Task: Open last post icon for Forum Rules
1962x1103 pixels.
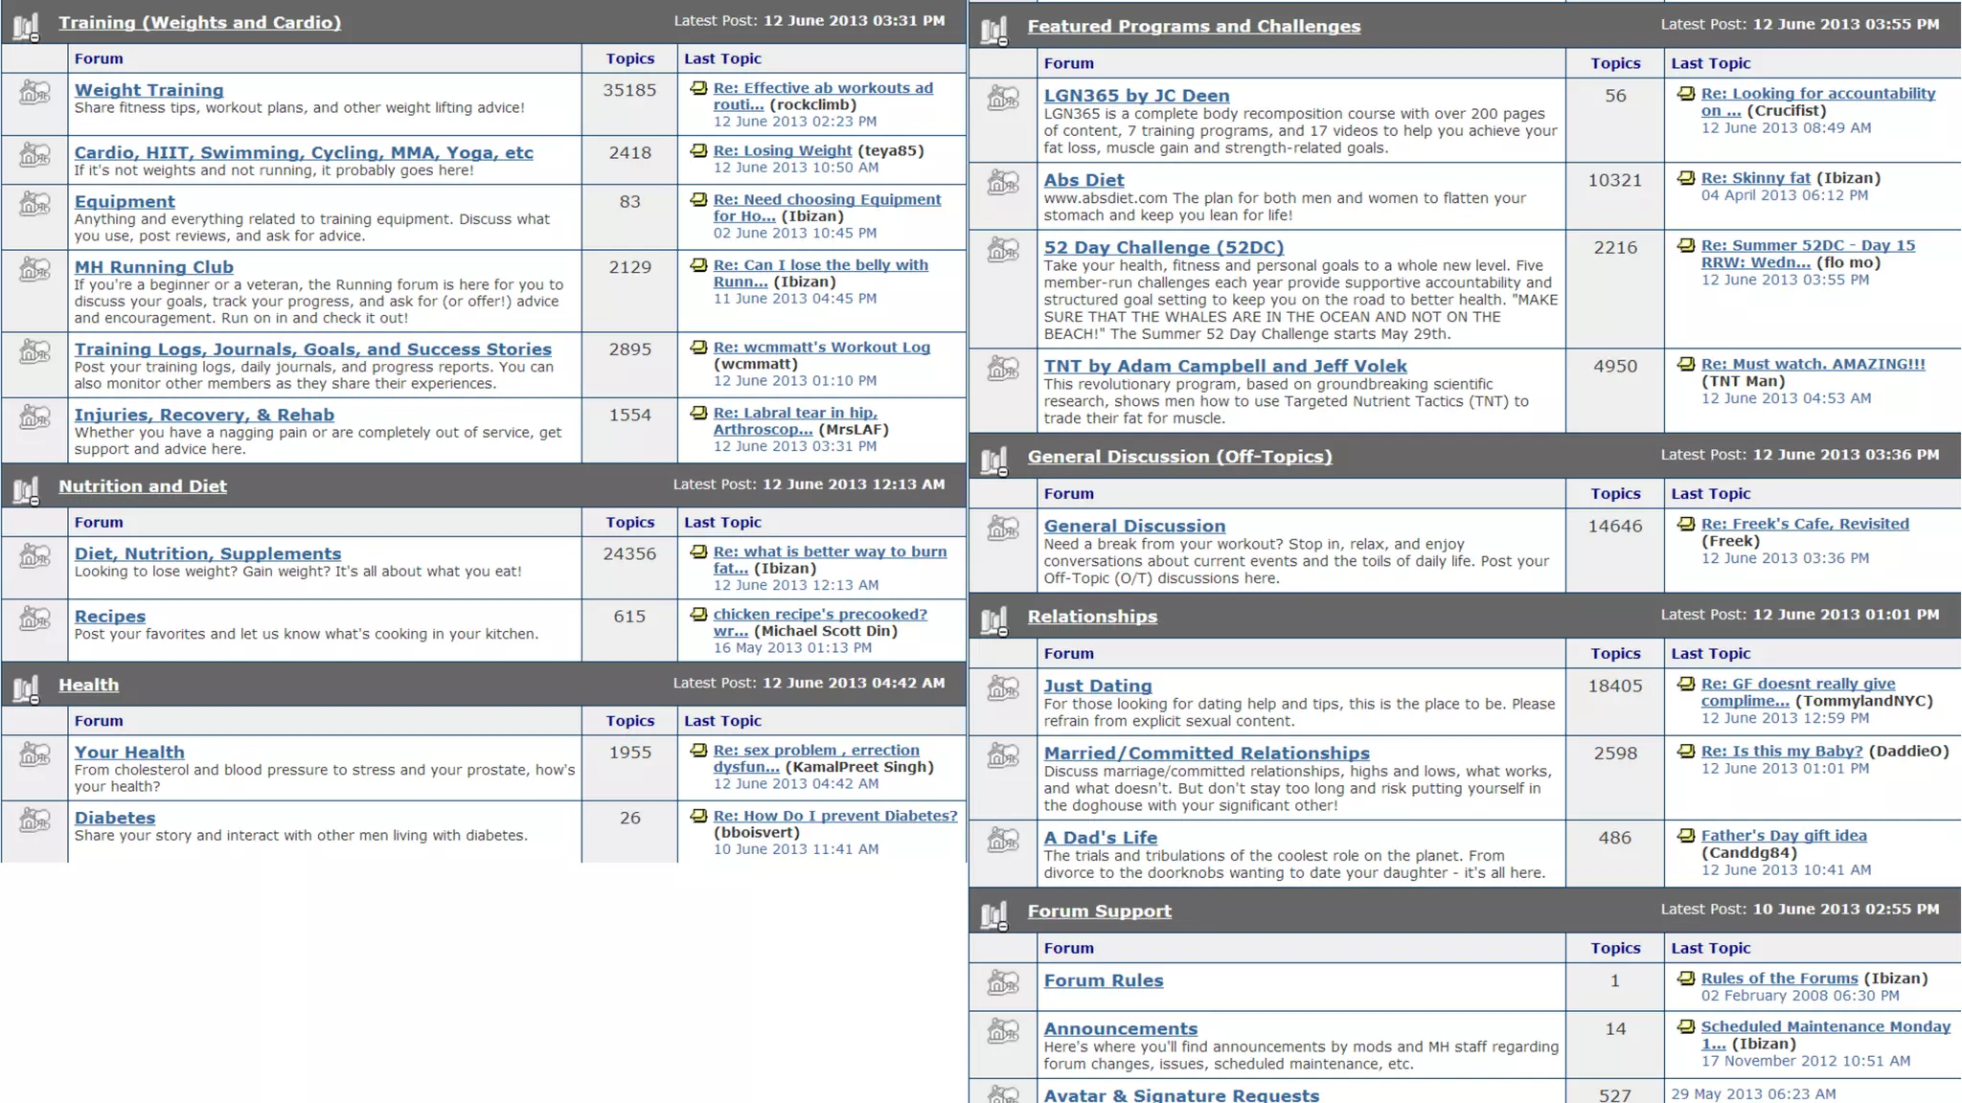Action: coord(1686,979)
